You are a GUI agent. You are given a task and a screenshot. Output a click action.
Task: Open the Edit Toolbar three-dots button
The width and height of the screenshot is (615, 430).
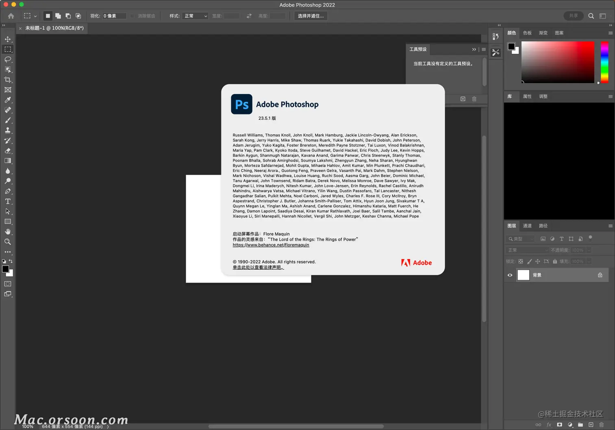click(8, 252)
